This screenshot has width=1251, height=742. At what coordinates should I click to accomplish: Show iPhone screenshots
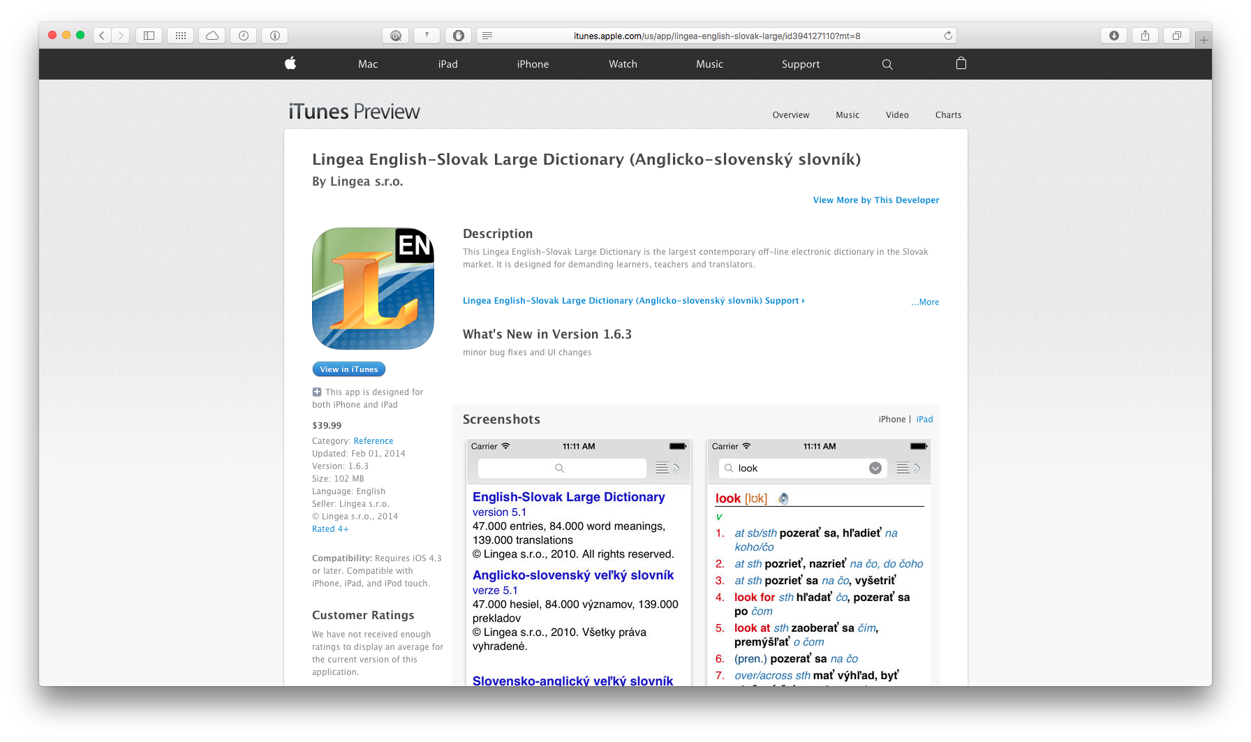point(891,420)
